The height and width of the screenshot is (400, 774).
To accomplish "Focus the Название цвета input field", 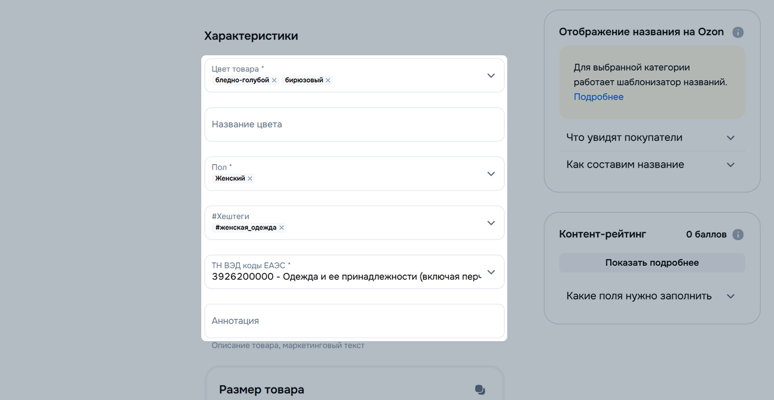I will [x=354, y=125].
